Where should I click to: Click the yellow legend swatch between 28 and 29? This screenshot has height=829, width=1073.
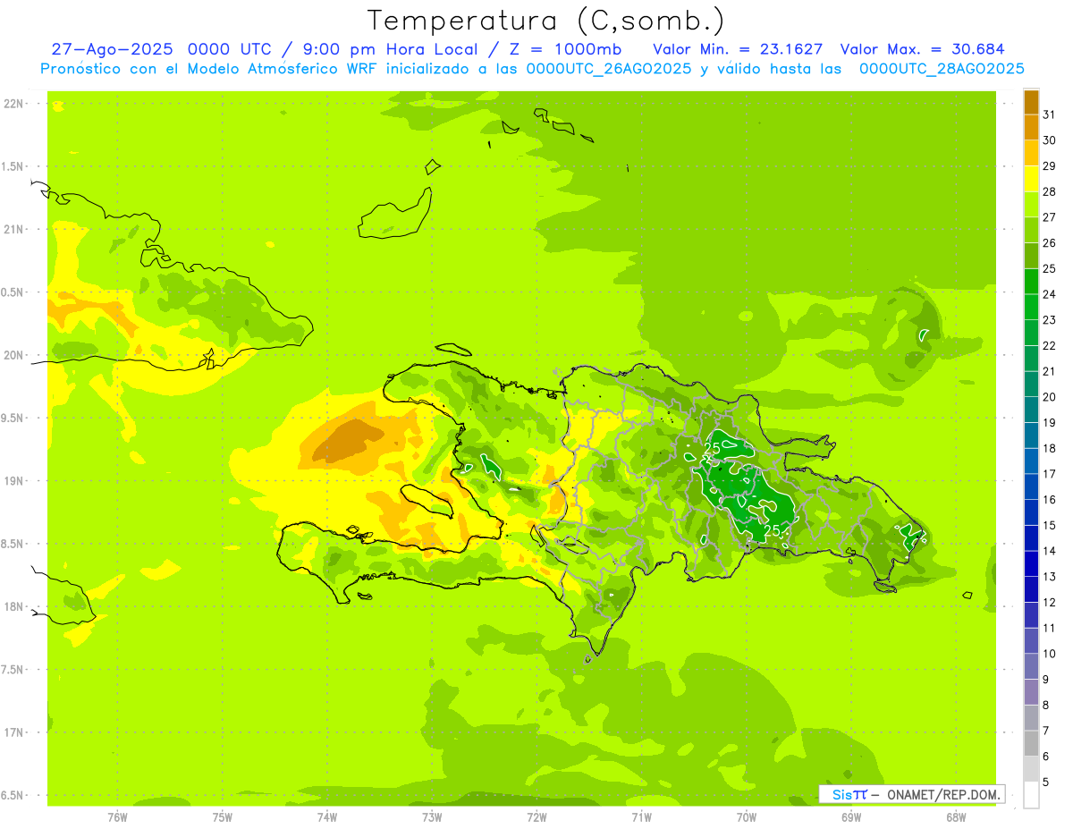(1031, 179)
